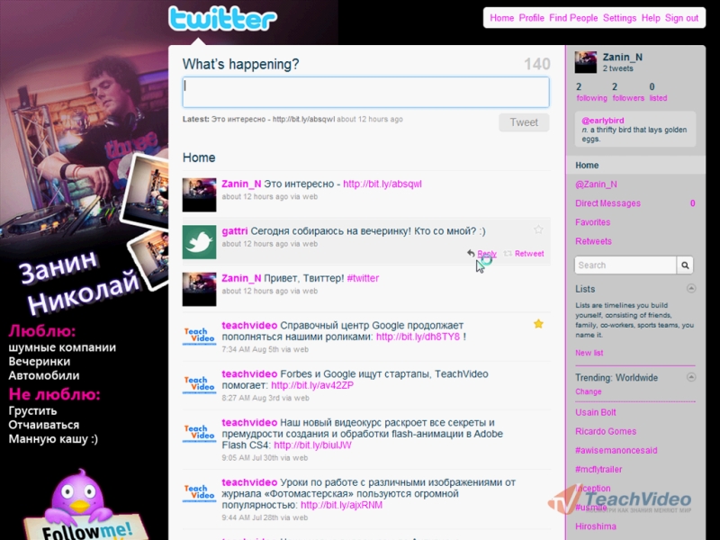Click the Twitter logo
The width and height of the screenshot is (720, 540).
tap(222, 19)
